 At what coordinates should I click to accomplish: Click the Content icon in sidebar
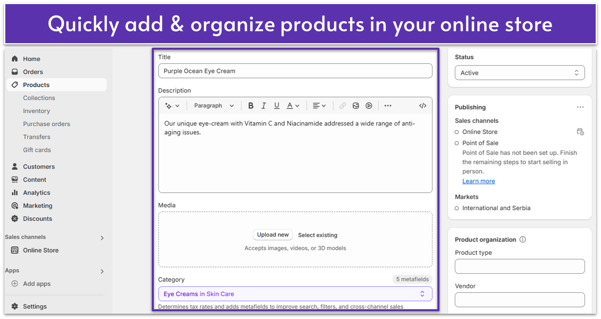pyautogui.click(x=15, y=179)
